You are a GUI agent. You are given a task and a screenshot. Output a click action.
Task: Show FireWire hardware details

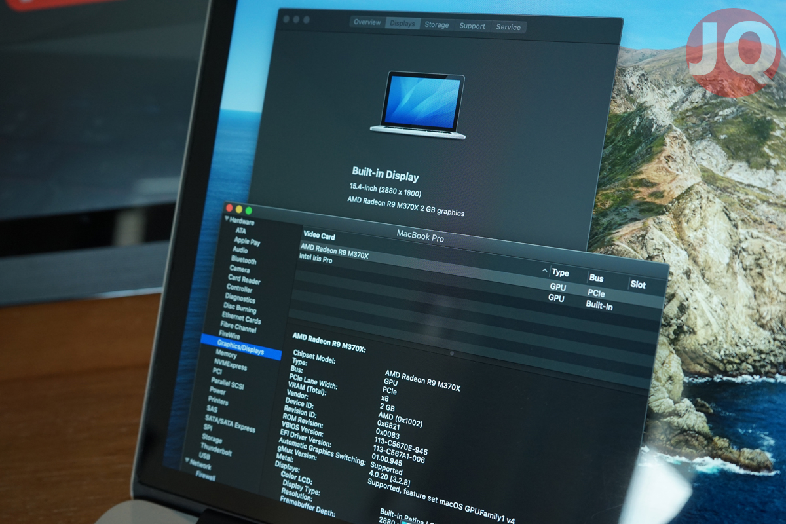click(230, 335)
